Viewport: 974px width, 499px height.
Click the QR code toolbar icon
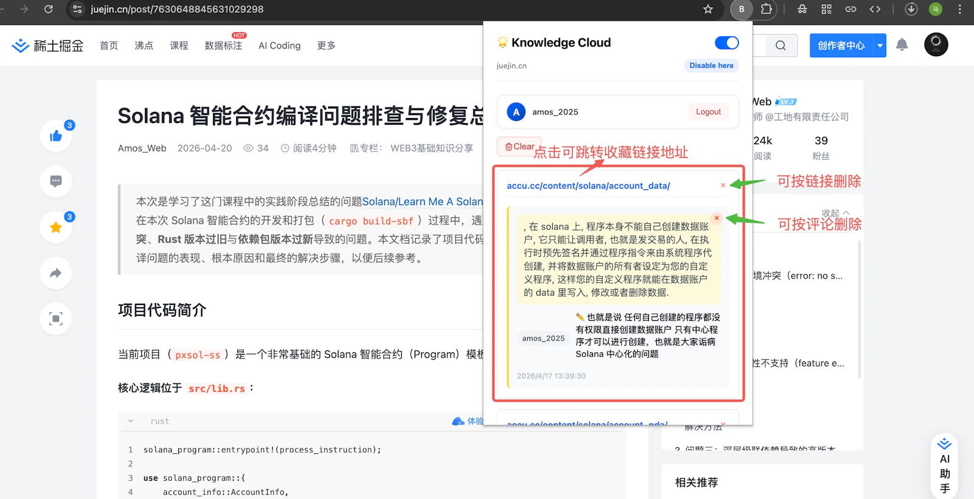[826, 9]
